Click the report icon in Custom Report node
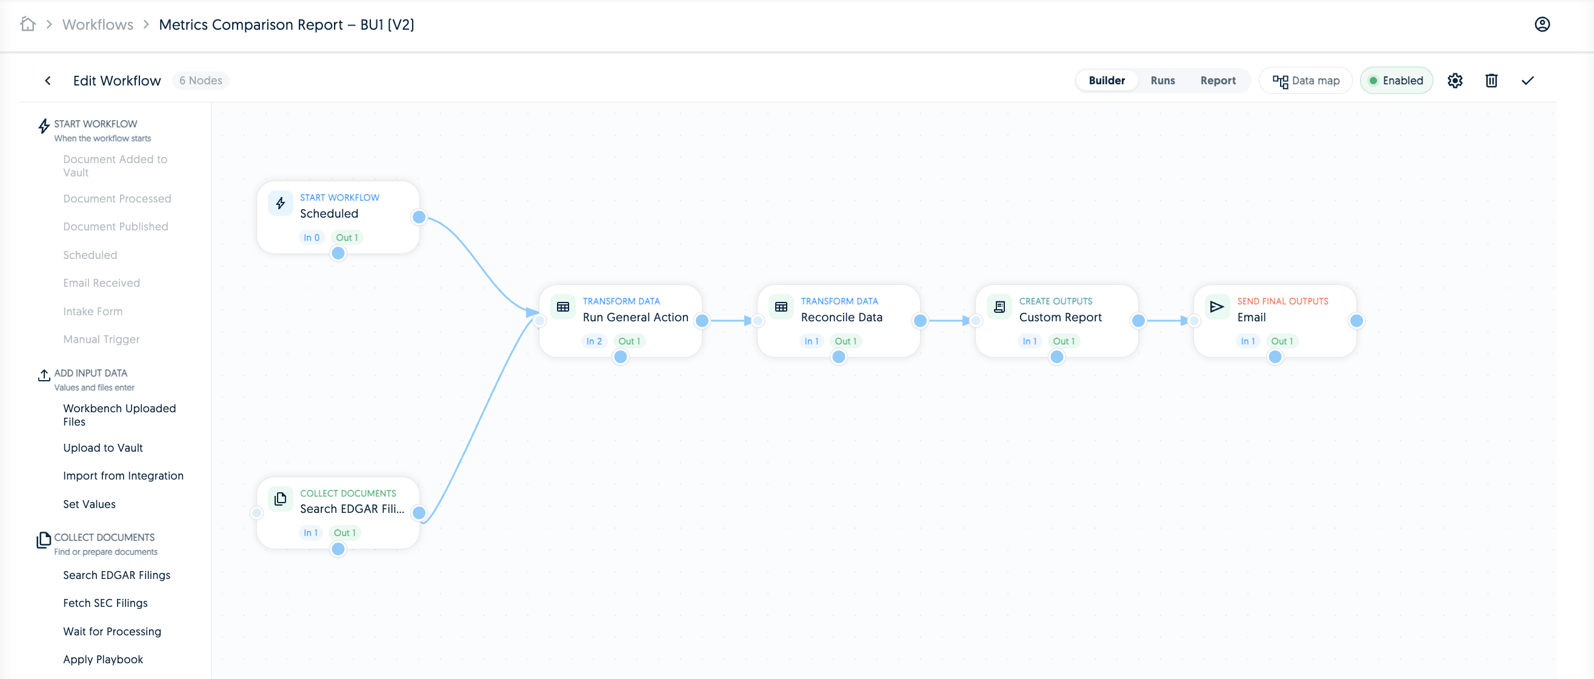 click(999, 307)
